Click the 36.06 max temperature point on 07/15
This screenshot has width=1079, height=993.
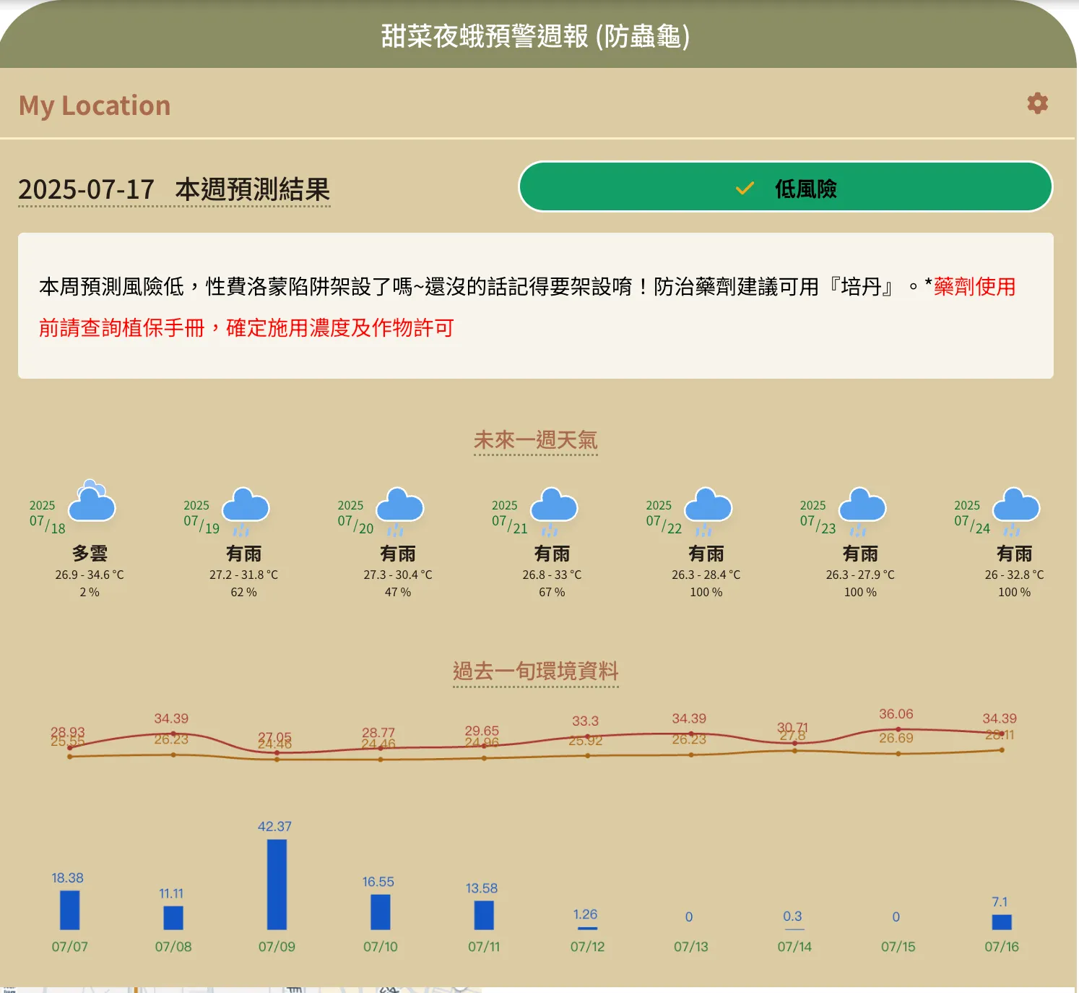pyautogui.click(x=898, y=729)
